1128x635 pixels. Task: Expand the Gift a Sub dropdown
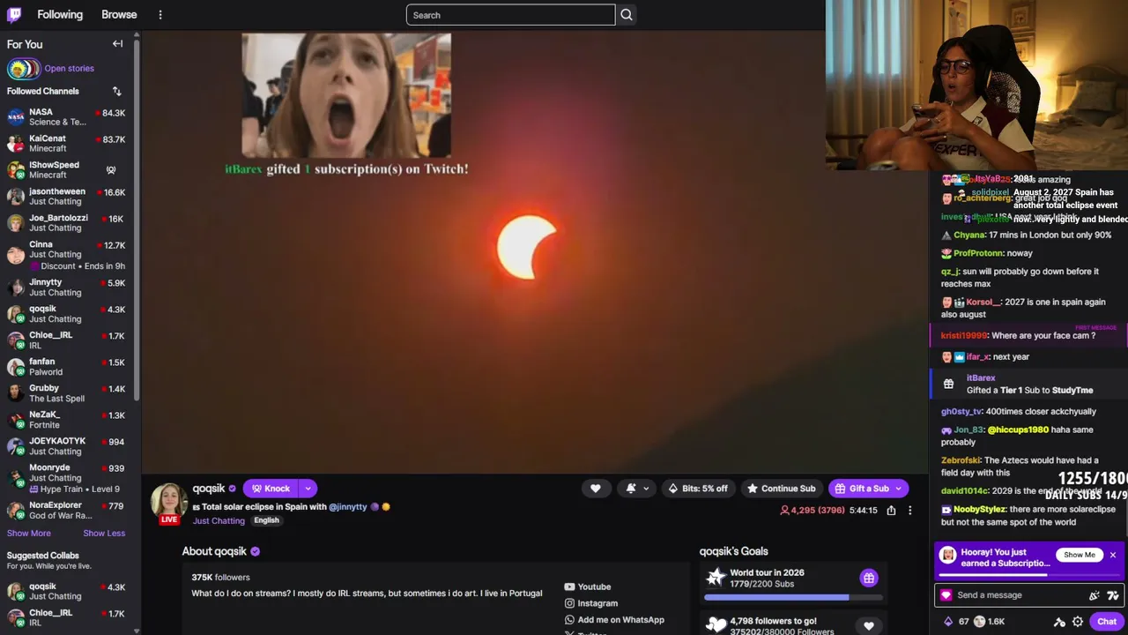[x=899, y=489]
